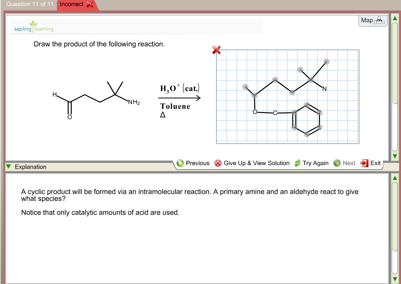Switch to the Incorrect tab
This screenshot has width=401, height=284.
pos(72,4)
